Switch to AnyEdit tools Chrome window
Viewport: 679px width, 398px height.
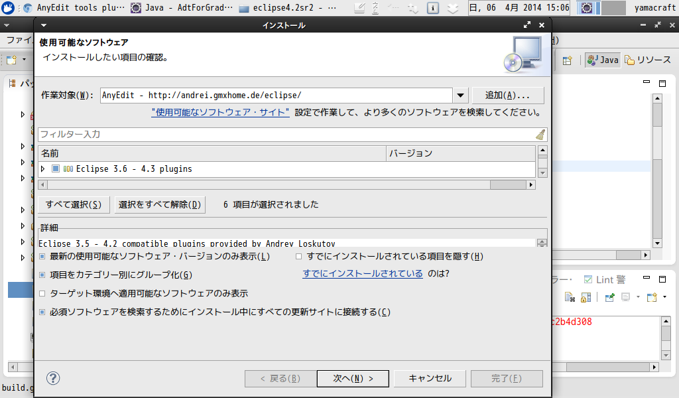(x=74, y=7)
